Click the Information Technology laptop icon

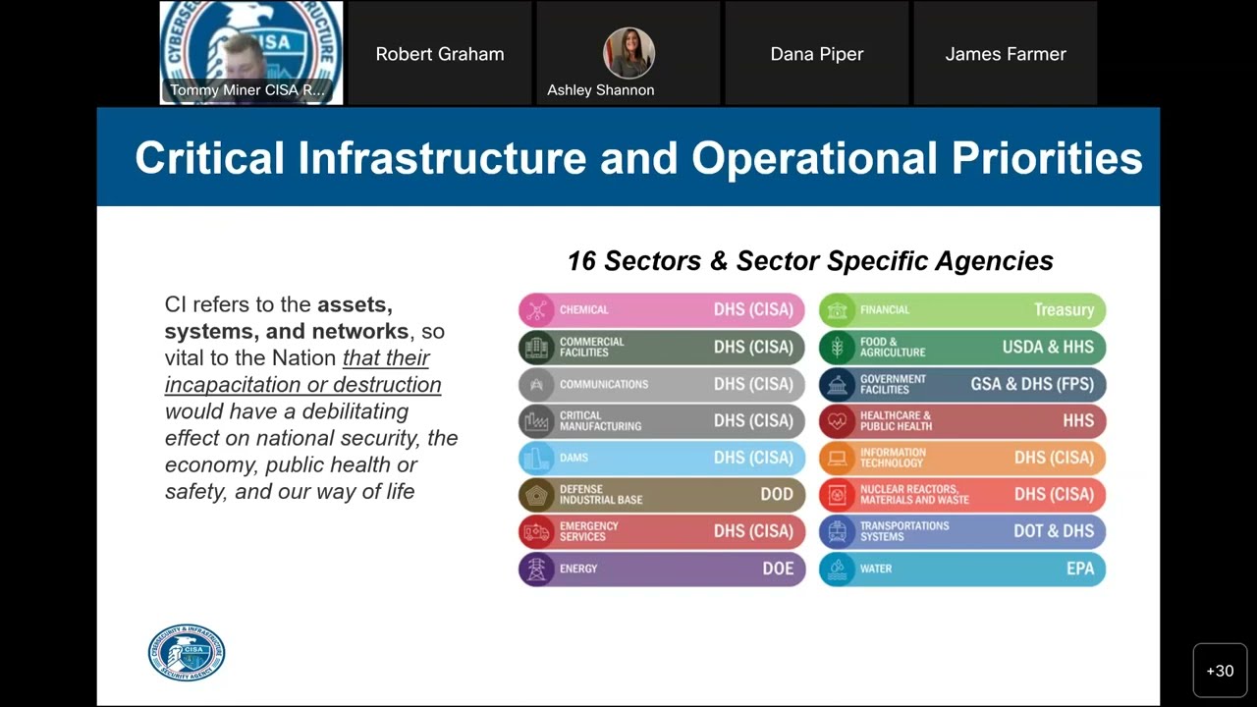click(x=838, y=458)
